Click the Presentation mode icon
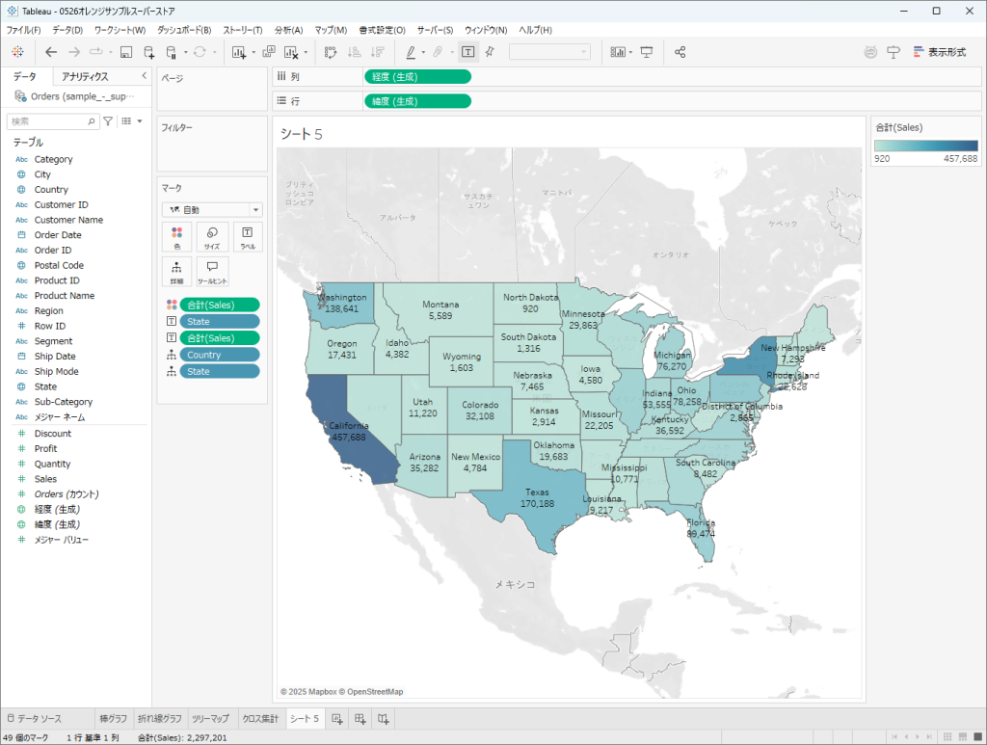The height and width of the screenshot is (745, 987). (647, 52)
